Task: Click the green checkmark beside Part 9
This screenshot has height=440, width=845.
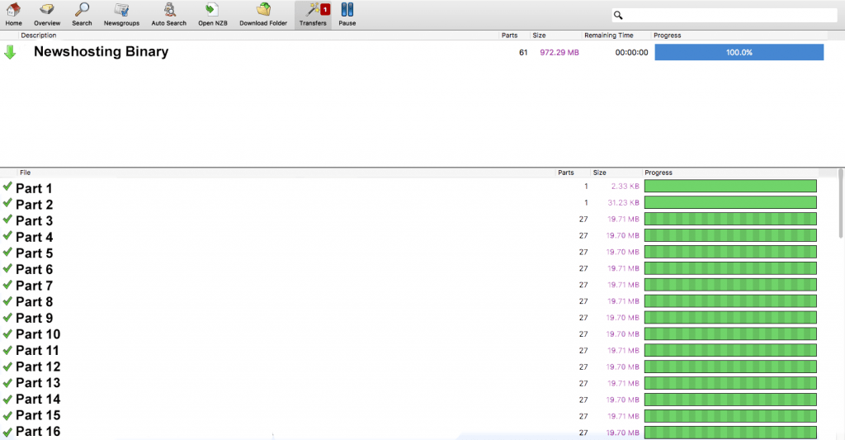Action: (7, 317)
